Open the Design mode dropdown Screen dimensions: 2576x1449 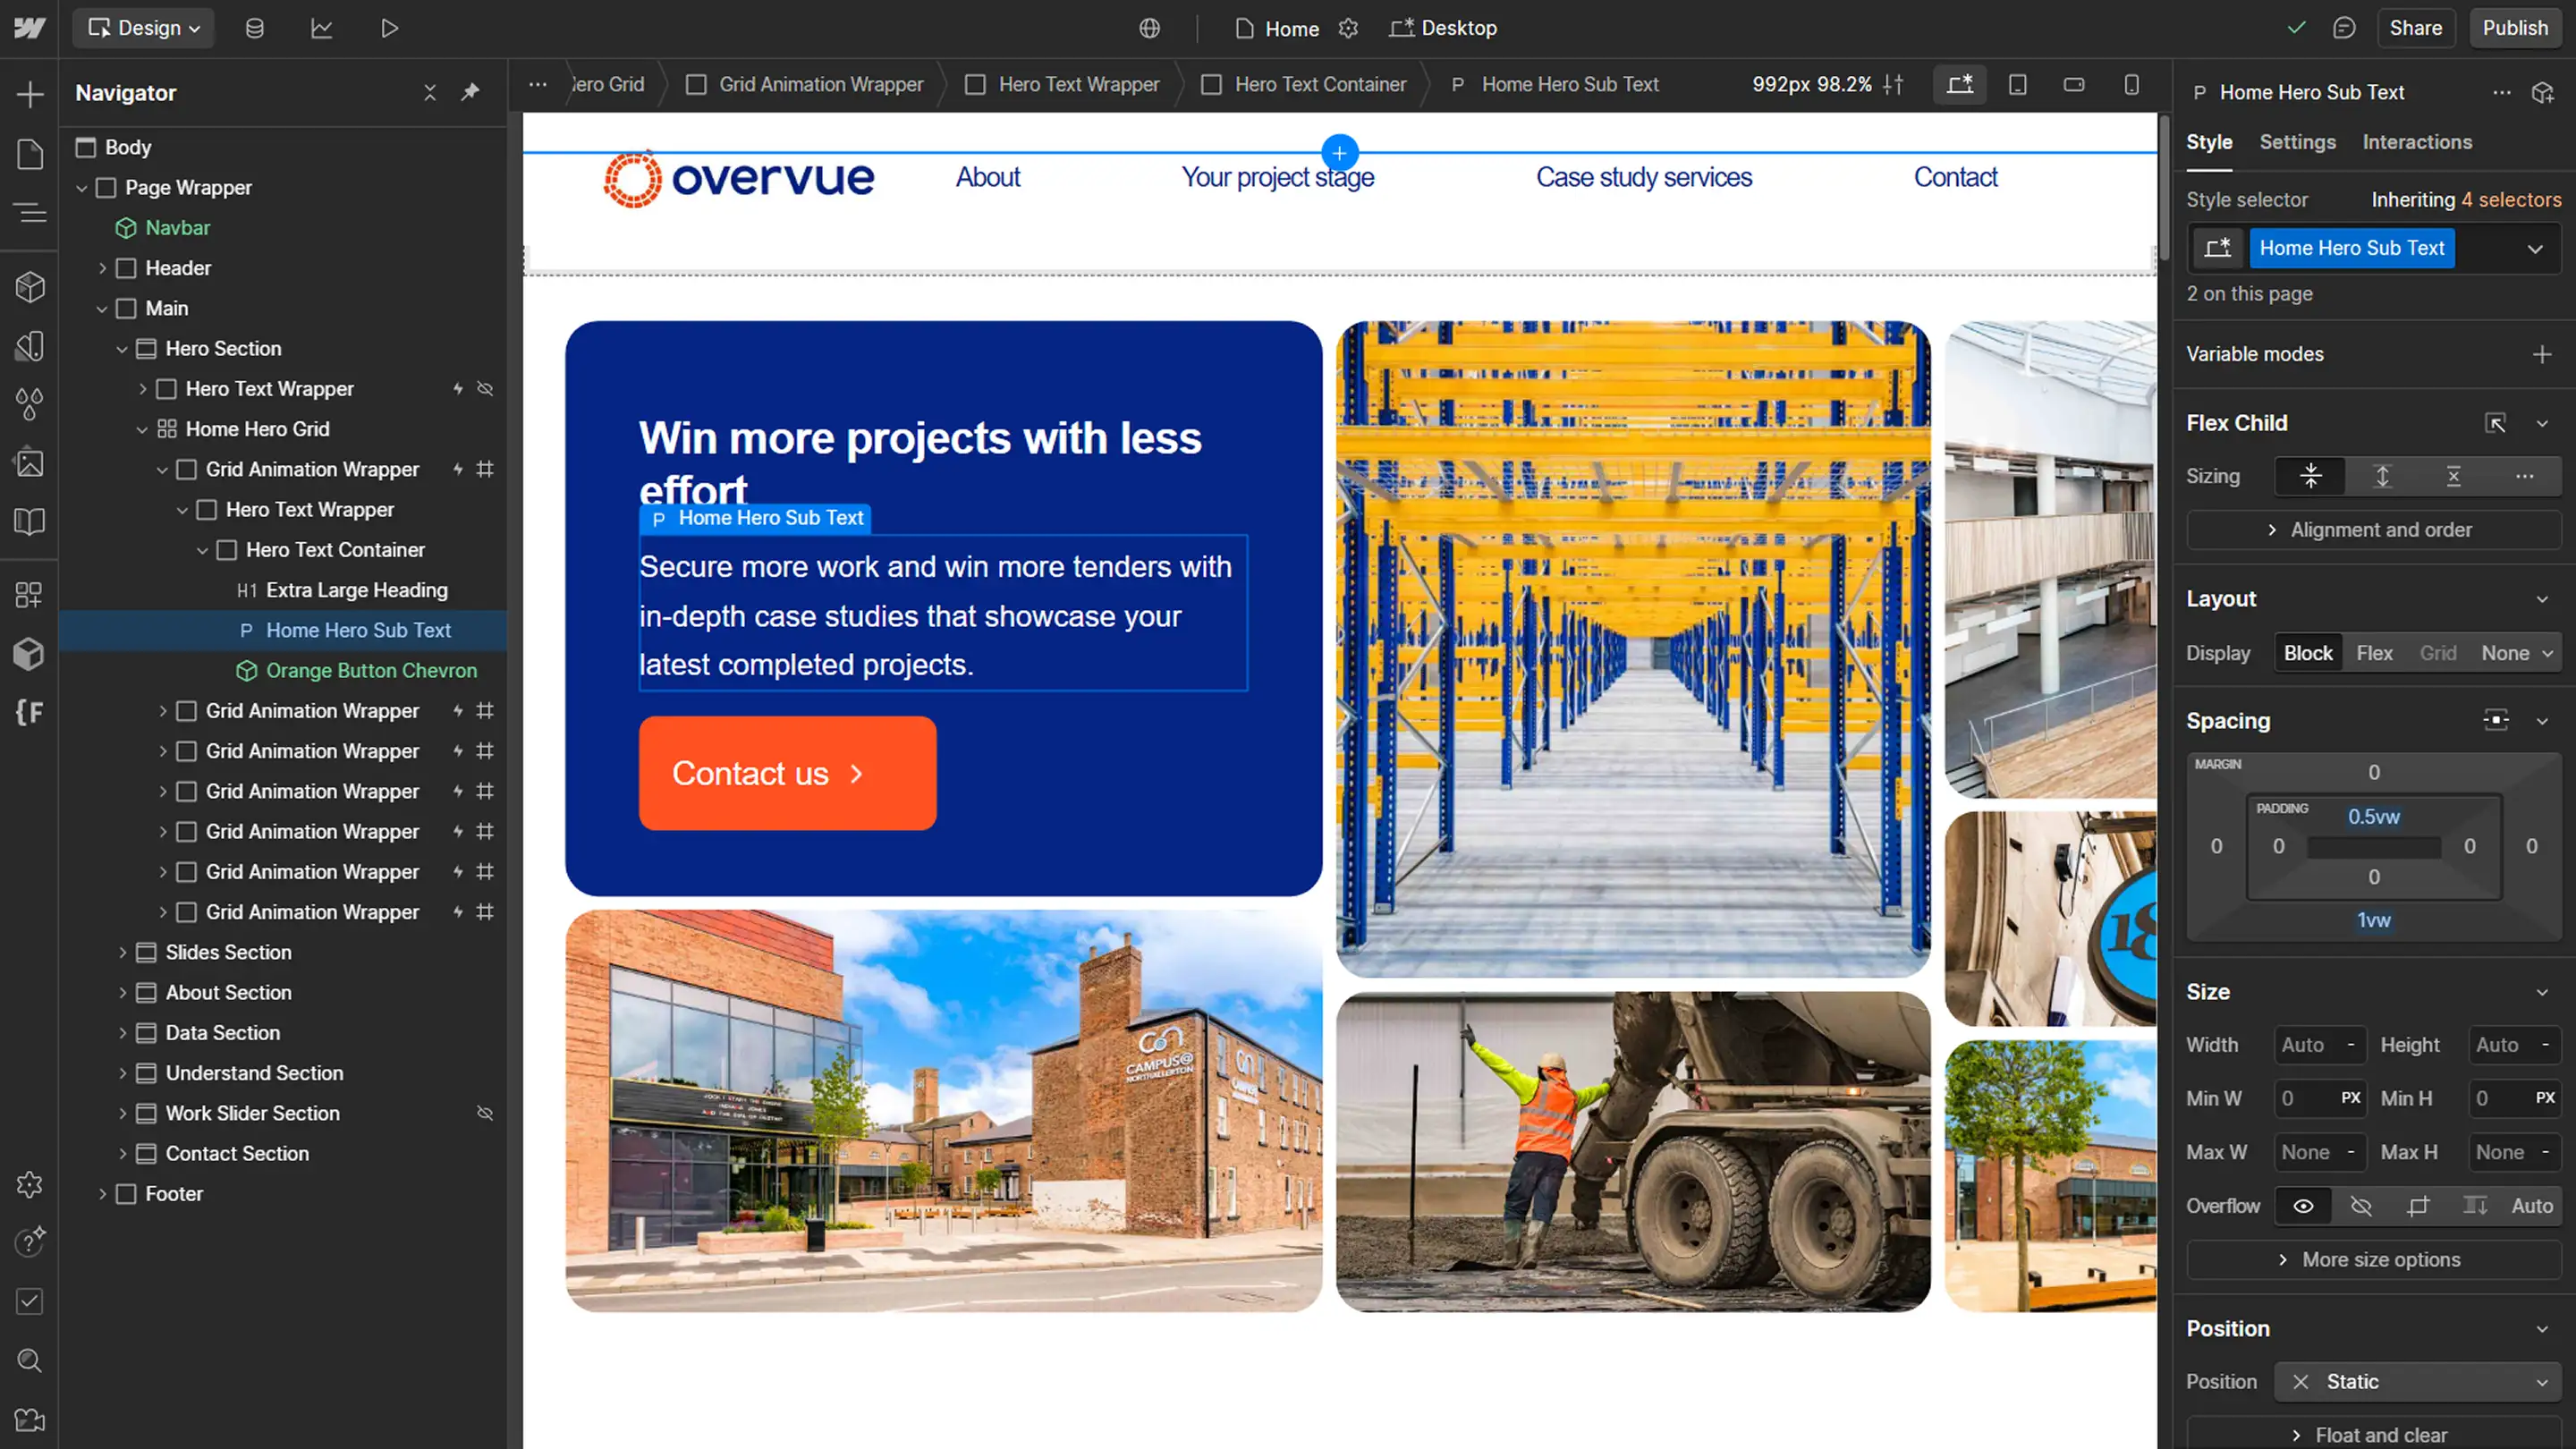143,28
